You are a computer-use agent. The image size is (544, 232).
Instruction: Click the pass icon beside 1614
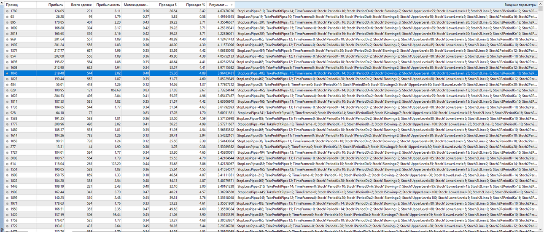point(7,136)
